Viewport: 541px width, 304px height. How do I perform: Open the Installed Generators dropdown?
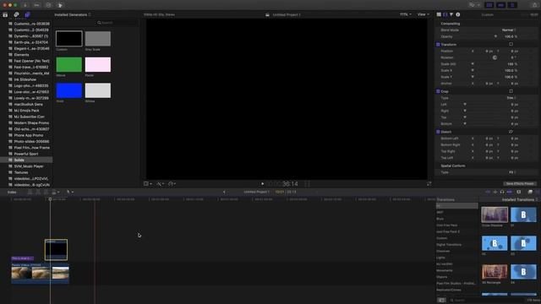pos(73,15)
